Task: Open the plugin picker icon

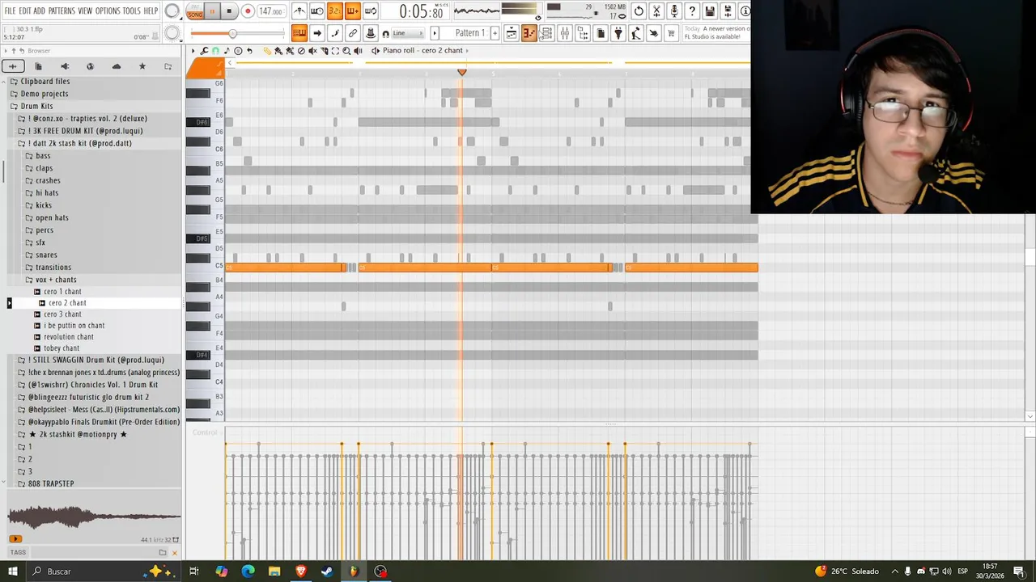Action: pos(618,33)
